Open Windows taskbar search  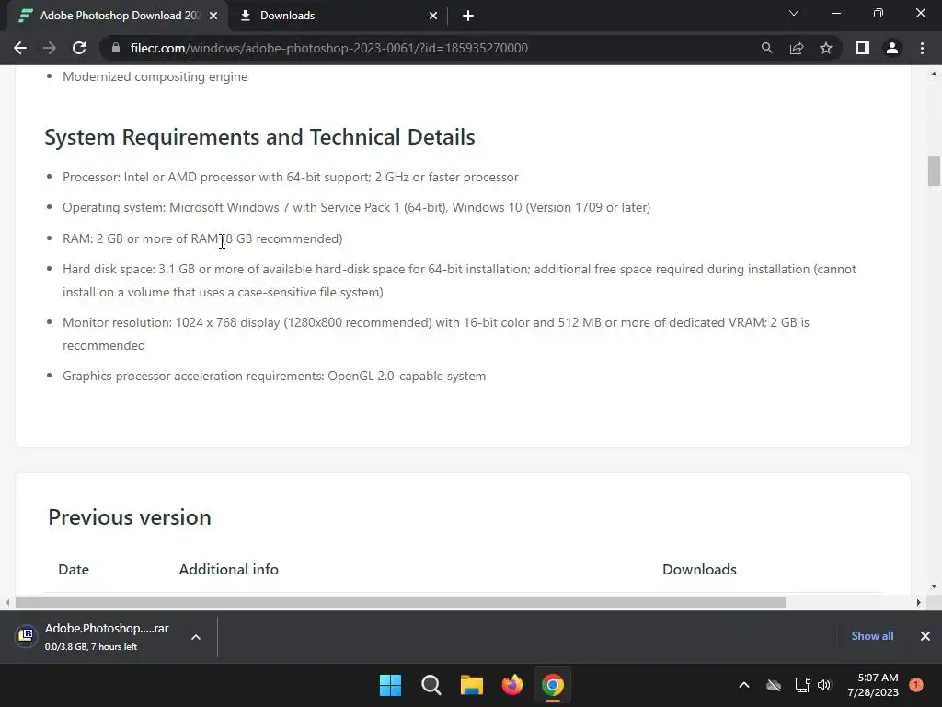coord(431,685)
